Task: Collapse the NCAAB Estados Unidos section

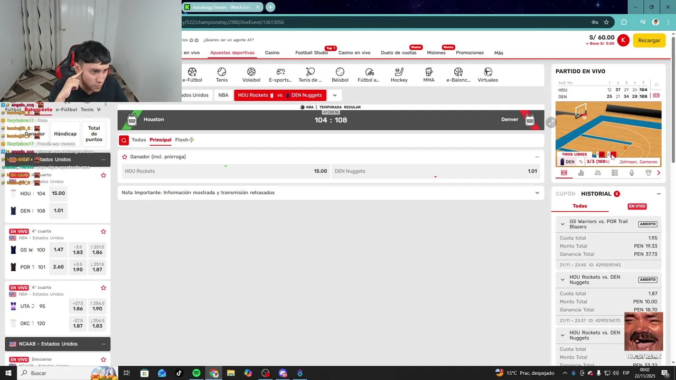Action: click(104, 344)
